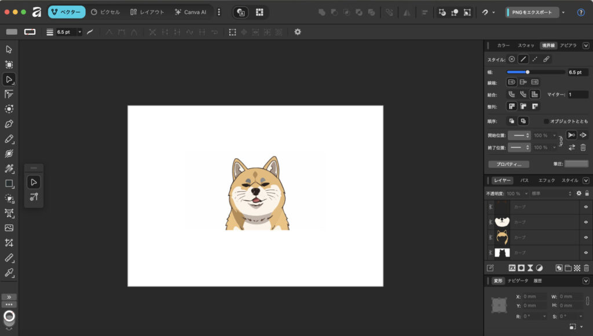The height and width of the screenshot is (336, 593).
Task: Select the Color Picker eyedropper tool
Action: pyautogui.click(x=9, y=272)
